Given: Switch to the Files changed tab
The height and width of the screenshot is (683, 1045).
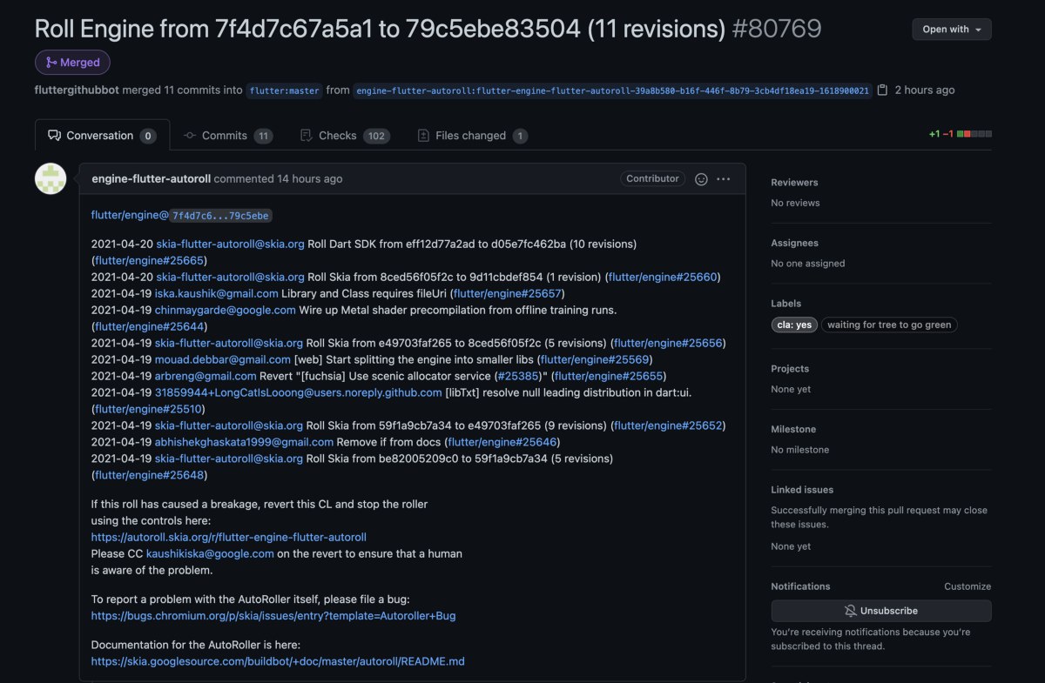Looking at the screenshot, I should pos(473,136).
